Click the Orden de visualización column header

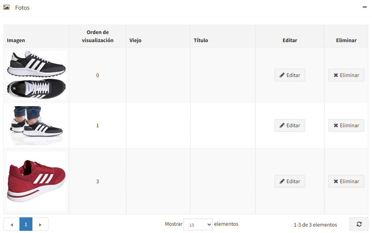click(98, 36)
